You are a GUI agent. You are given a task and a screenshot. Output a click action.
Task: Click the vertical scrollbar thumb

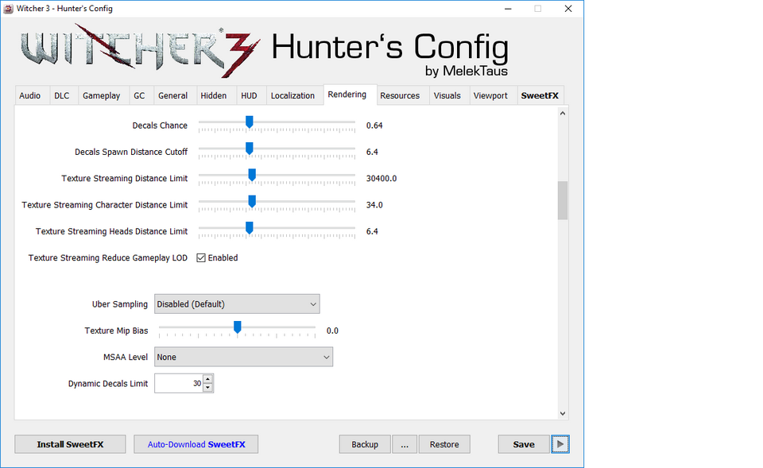coord(563,200)
